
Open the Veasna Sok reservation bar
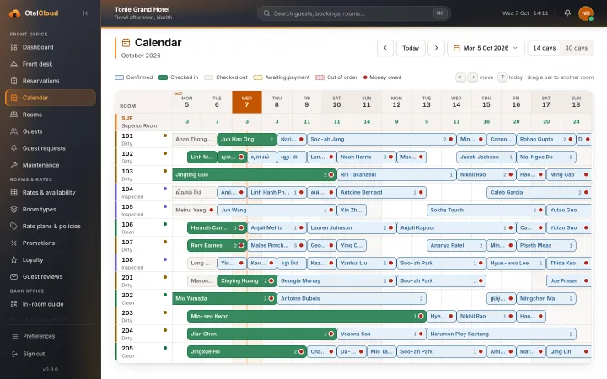(381, 334)
